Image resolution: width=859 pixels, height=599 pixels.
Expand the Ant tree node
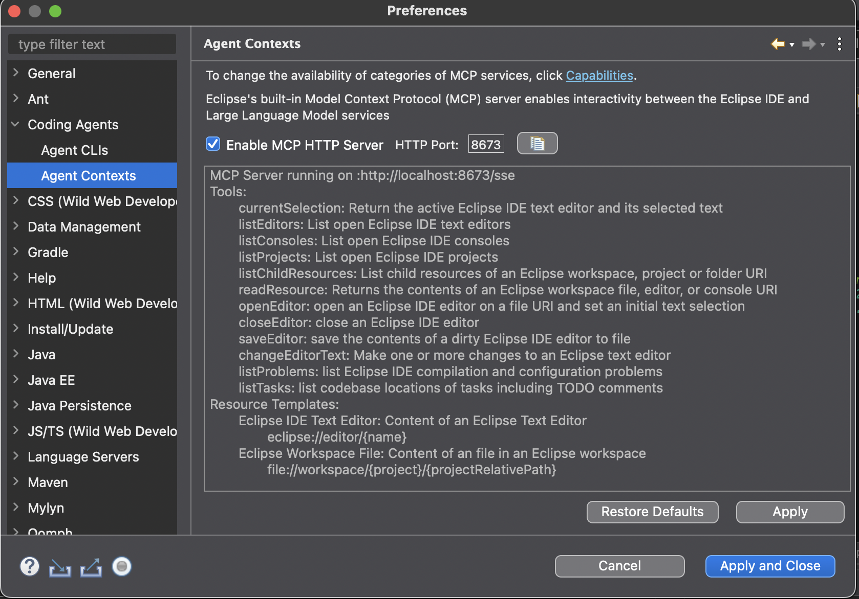point(16,98)
